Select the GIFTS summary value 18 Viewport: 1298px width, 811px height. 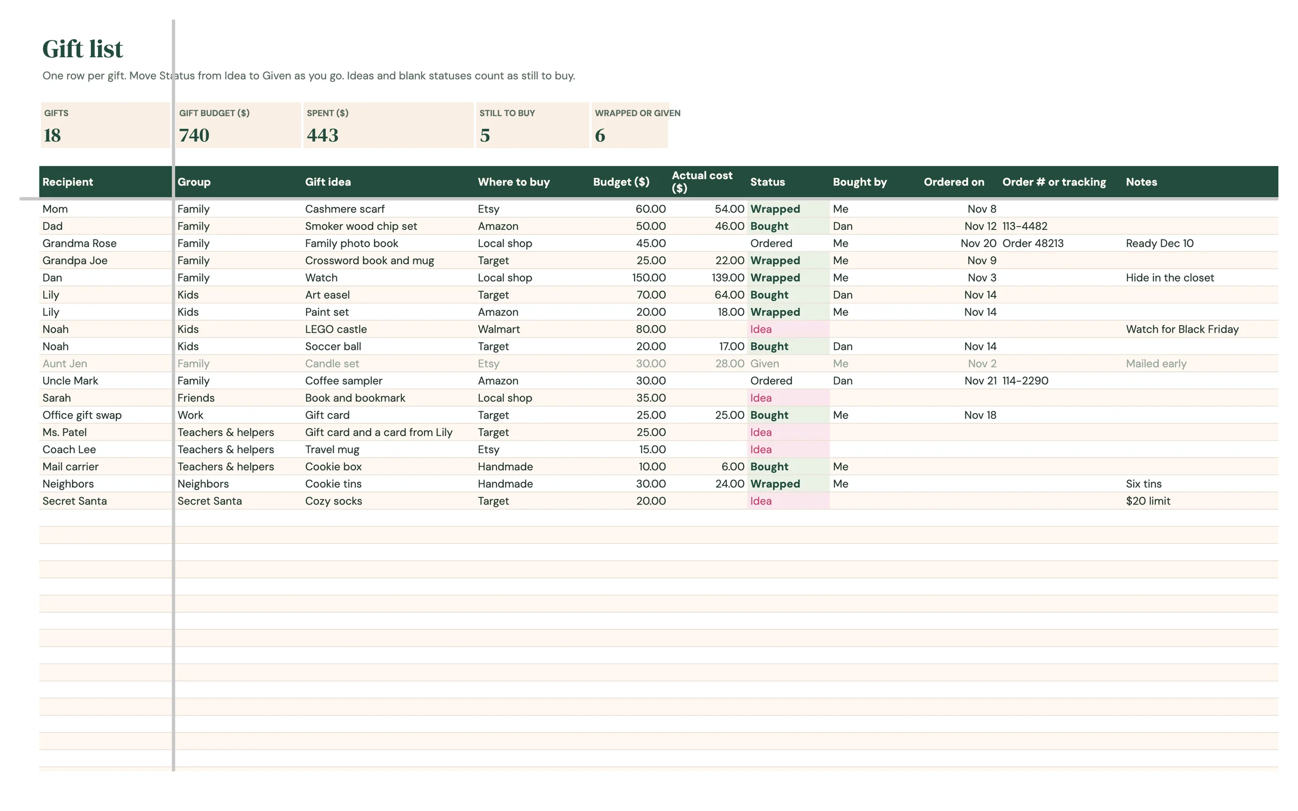point(52,135)
